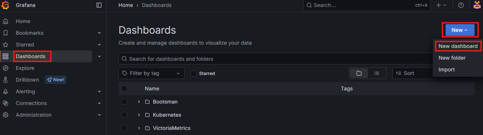Click the Home house icon in sidebar

tap(6, 21)
